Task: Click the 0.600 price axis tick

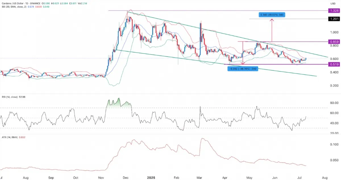Action: 334,59
